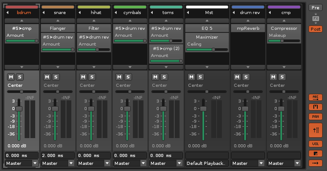Click the bdrum 0.000 ms delay field
The height and width of the screenshot is (171, 327).
click(22, 155)
